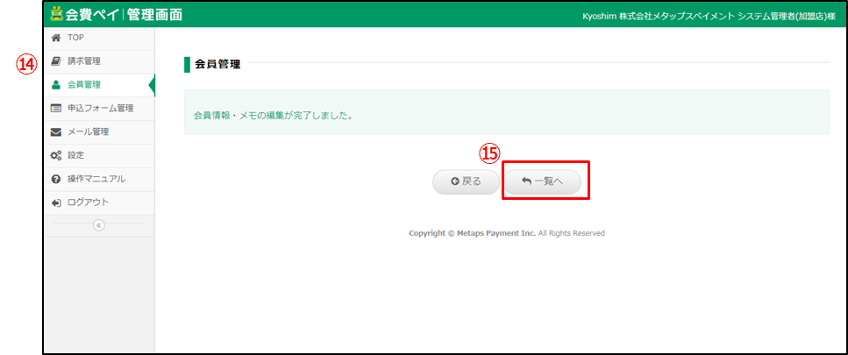
Task: Click the envelope icon for メール管理
Action: [57, 132]
